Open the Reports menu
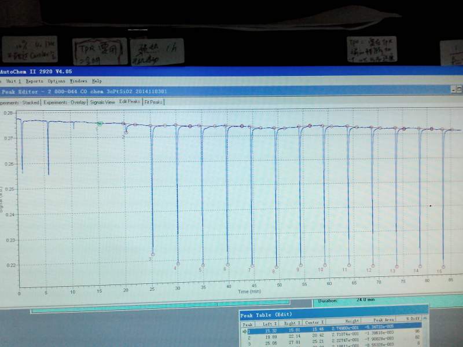Screen dimensions: 463x347 point(34,81)
